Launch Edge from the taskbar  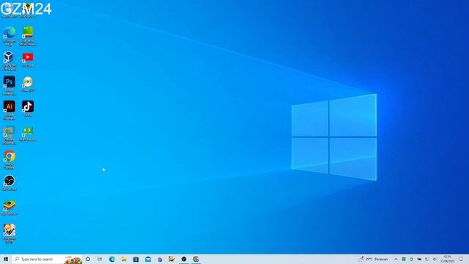pos(112,259)
